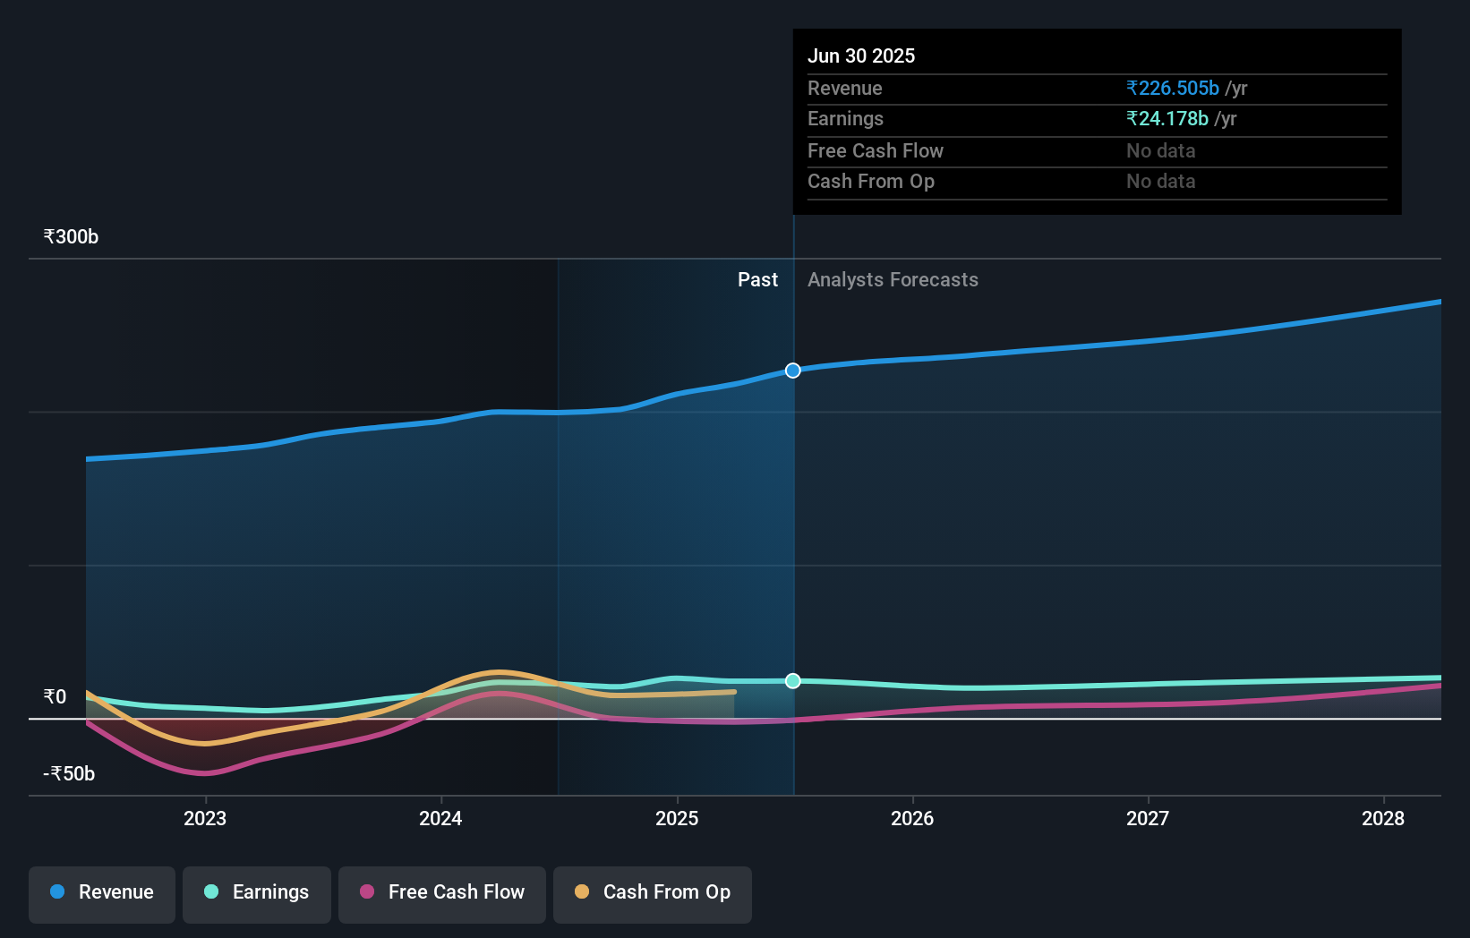
Task: Toggle the Free Cash Flow legend pill
Action: pyautogui.click(x=442, y=894)
